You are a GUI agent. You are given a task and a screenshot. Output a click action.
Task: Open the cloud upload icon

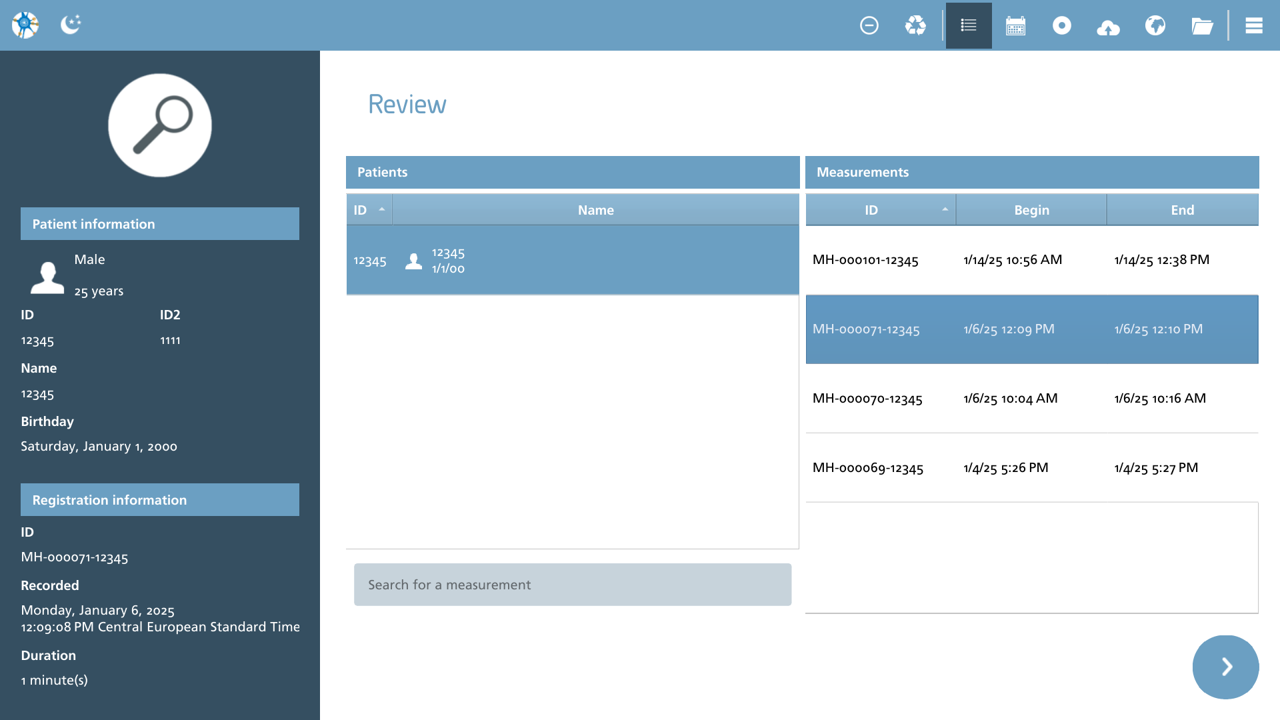1108,27
